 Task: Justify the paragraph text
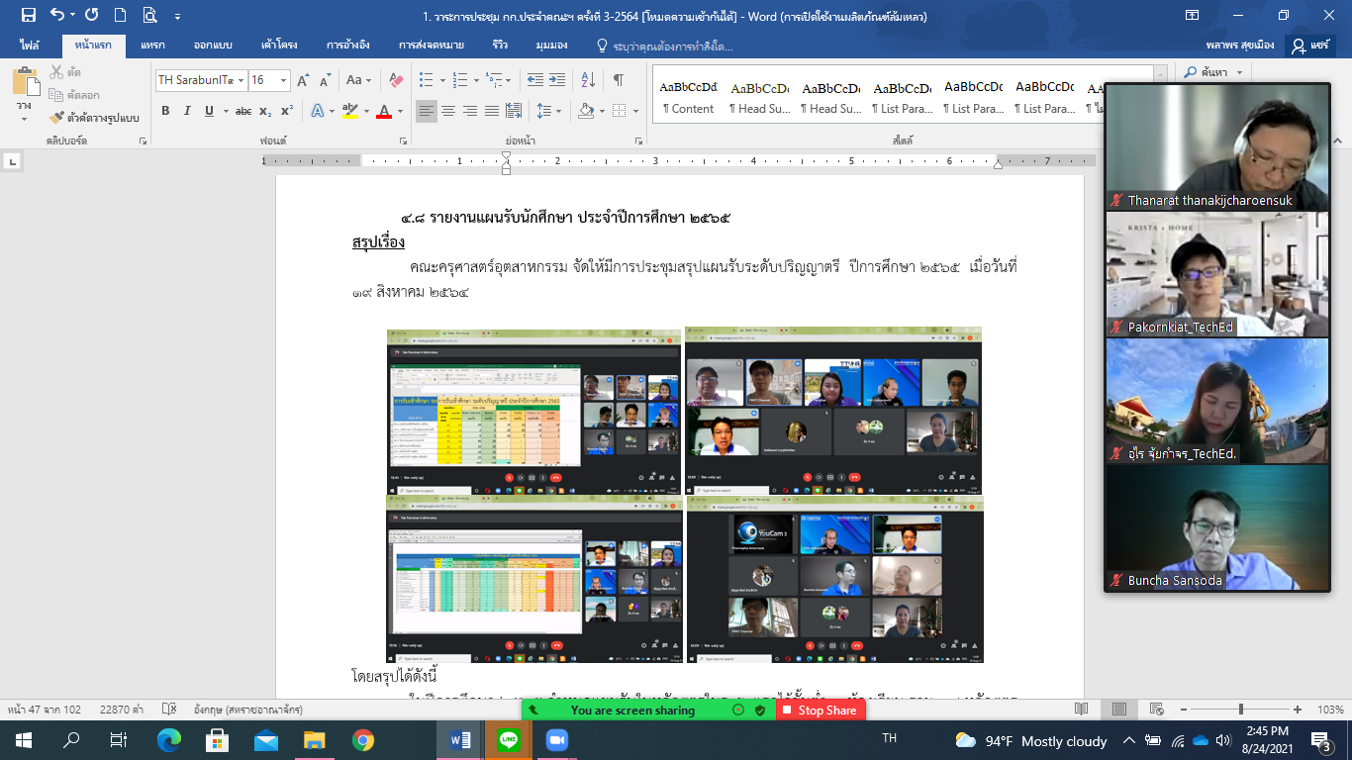click(491, 111)
